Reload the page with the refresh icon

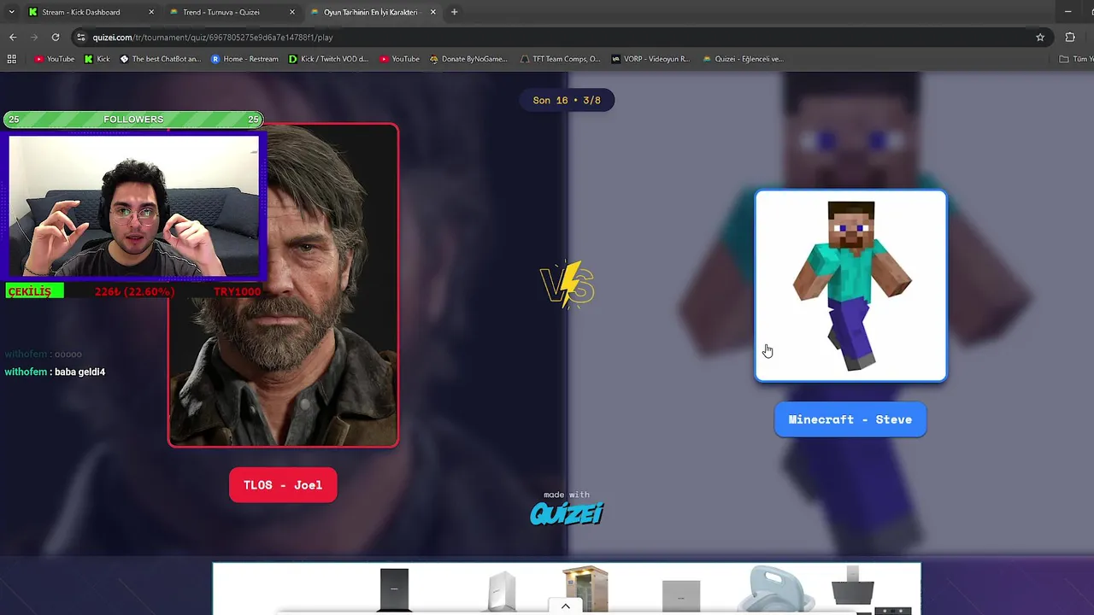pos(56,38)
